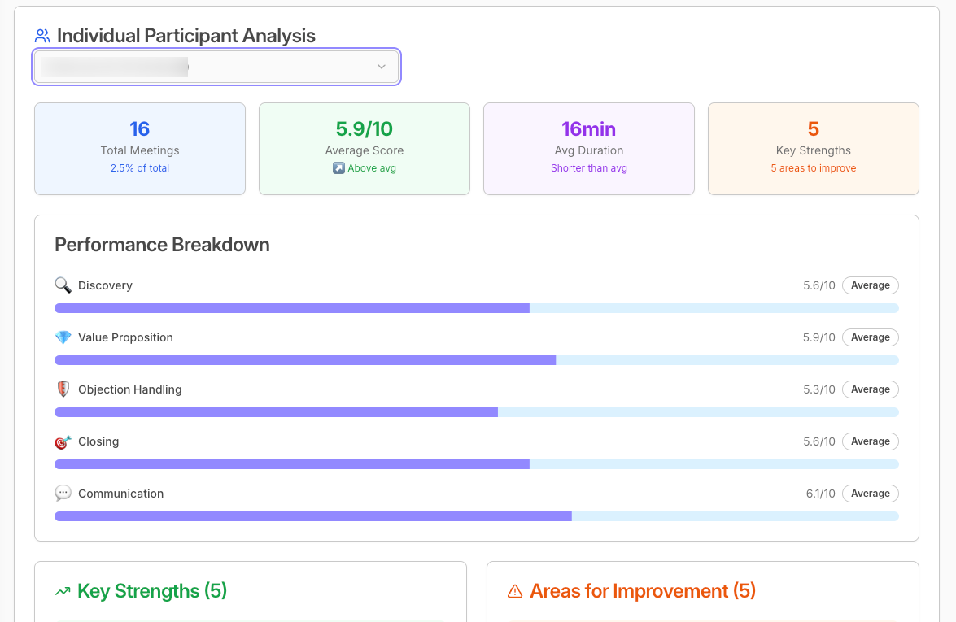Click the Closing progress bar

point(476,464)
